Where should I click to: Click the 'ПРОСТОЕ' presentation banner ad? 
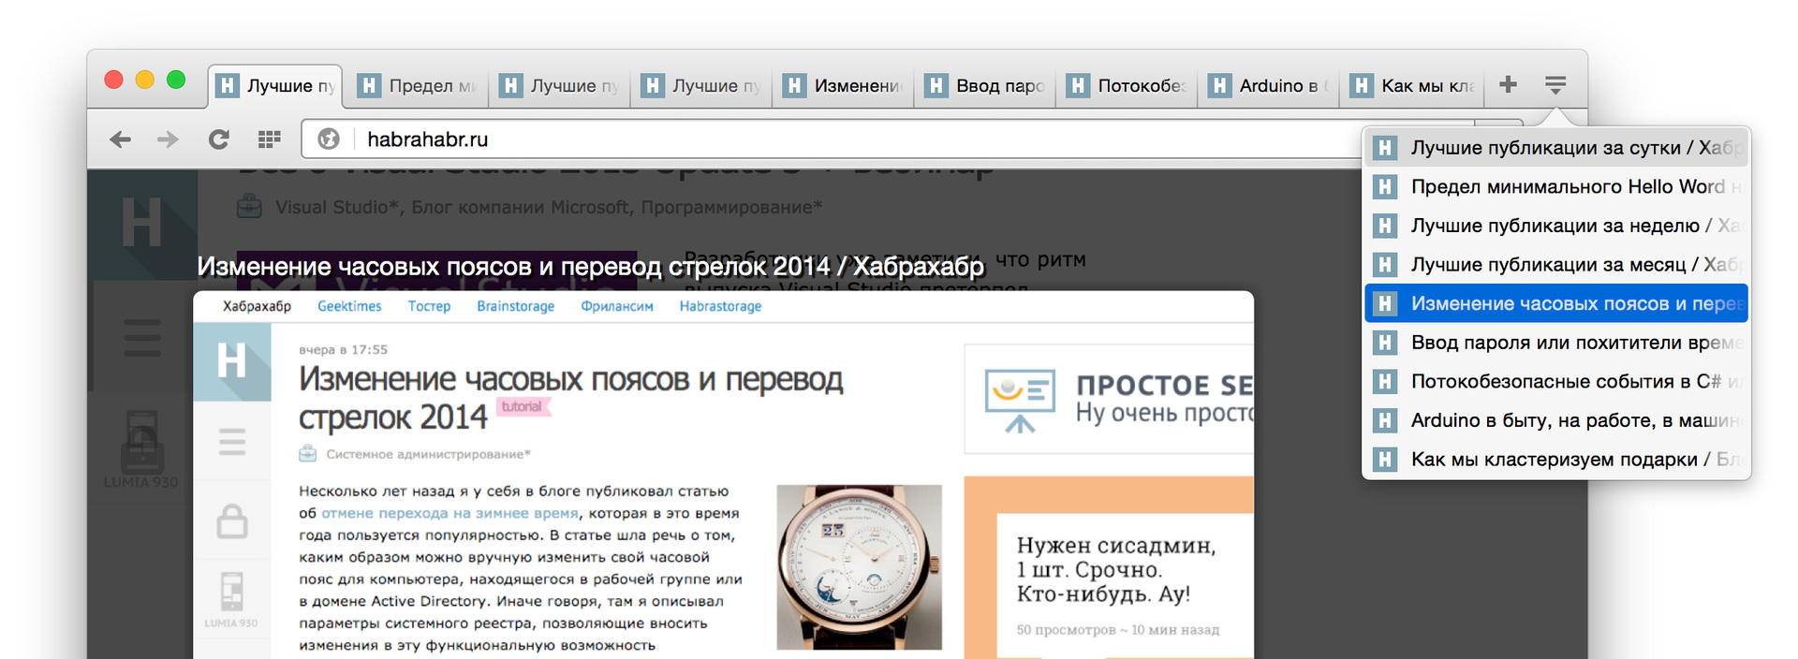(x=1109, y=400)
